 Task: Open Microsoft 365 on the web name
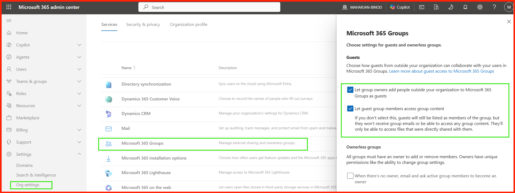[146, 188]
